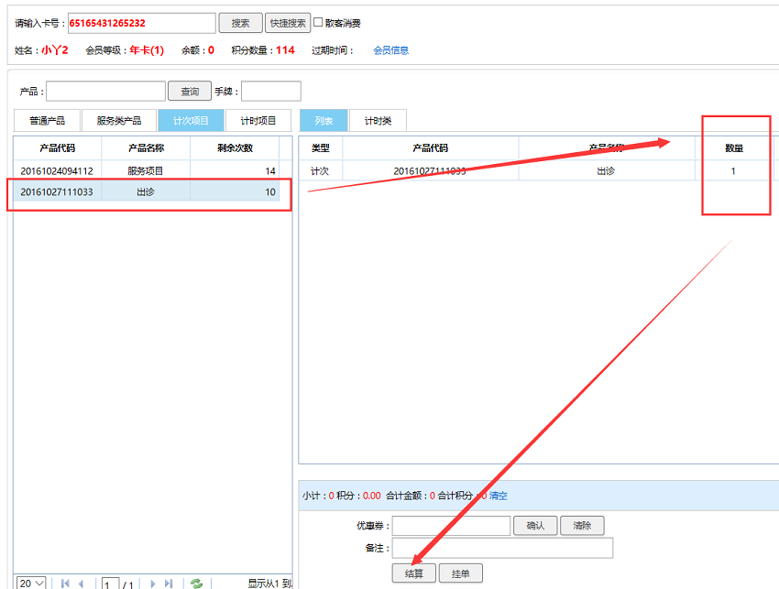779x589 pixels.
Task: Refresh the product list
Action: [196, 584]
